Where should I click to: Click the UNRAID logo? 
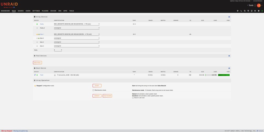[x=9, y=4]
